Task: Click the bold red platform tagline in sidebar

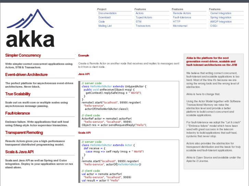Action: pos(212,61)
